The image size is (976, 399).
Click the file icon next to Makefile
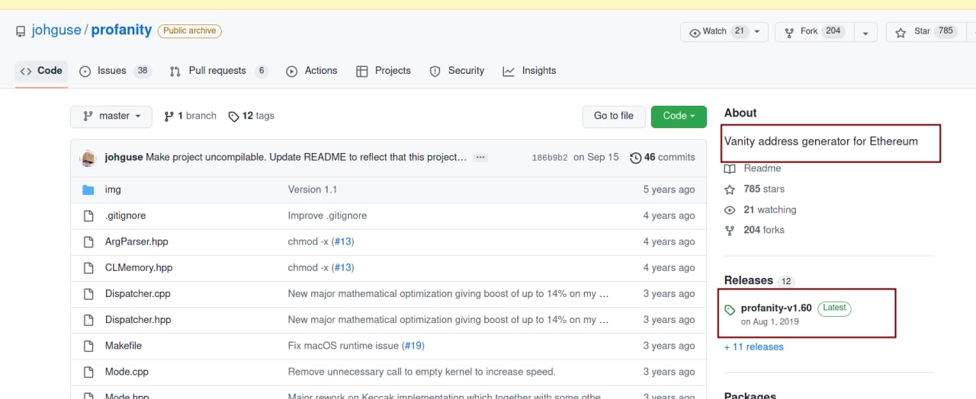click(x=88, y=346)
